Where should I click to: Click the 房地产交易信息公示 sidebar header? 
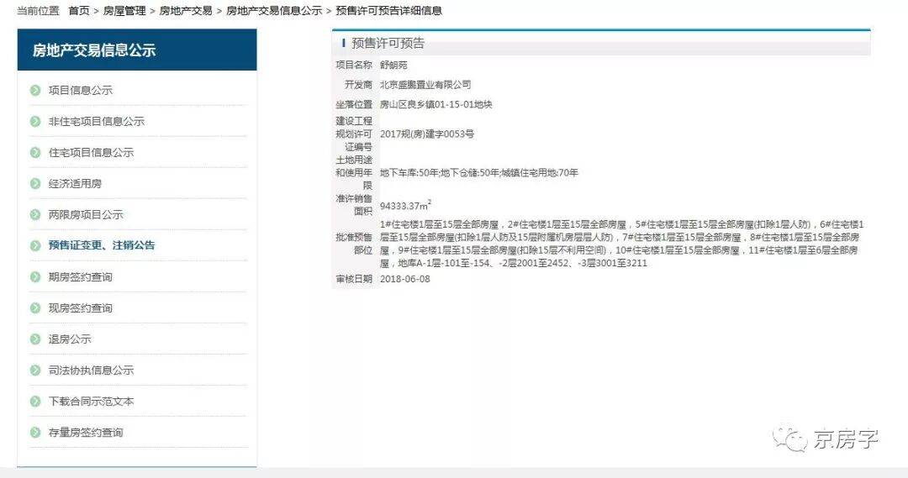[137, 50]
